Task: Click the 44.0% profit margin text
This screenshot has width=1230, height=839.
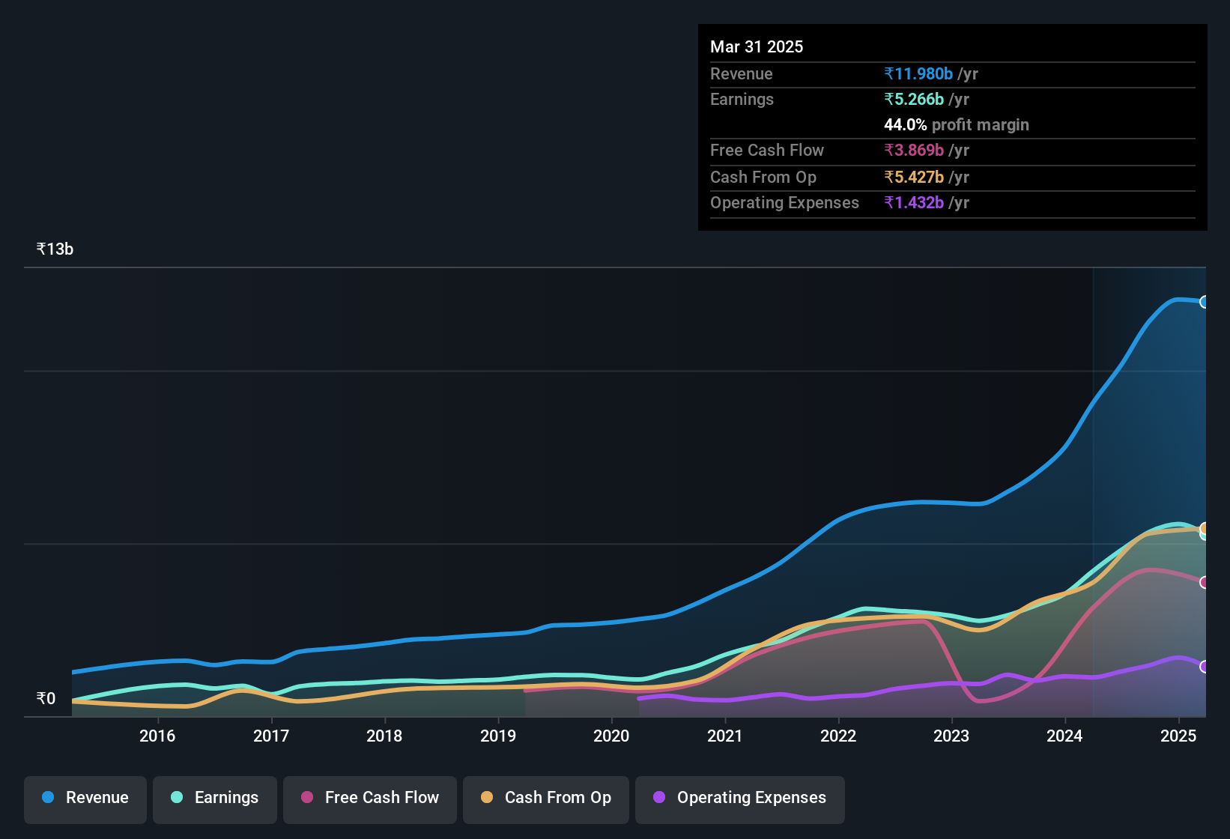Action: pyautogui.click(x=957, y=124)
